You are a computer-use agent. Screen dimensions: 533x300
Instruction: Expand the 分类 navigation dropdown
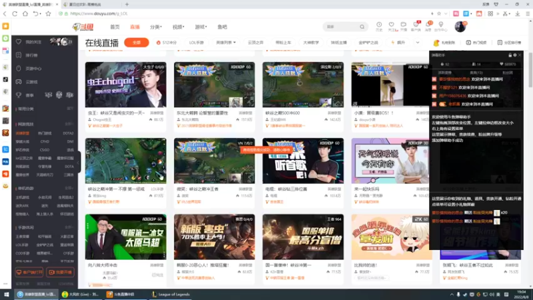(156, 27)
